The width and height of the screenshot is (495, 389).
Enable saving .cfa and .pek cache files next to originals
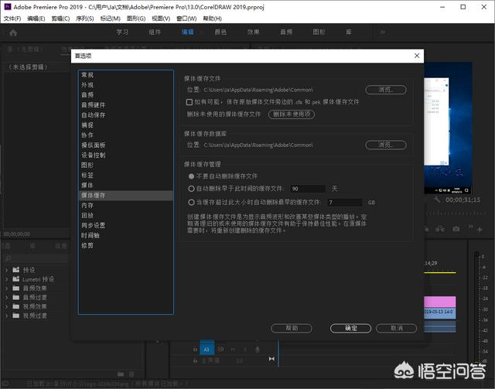[189, 102]
